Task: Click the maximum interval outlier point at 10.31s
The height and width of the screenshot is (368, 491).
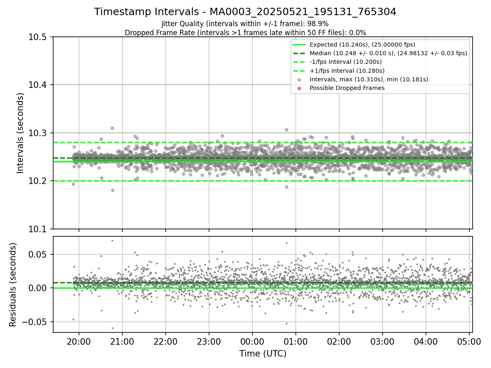Action: click(112, 128)
